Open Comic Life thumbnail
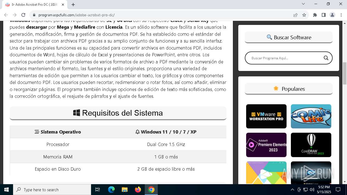Screen dimensions: 347x195 tap(311, 116)
